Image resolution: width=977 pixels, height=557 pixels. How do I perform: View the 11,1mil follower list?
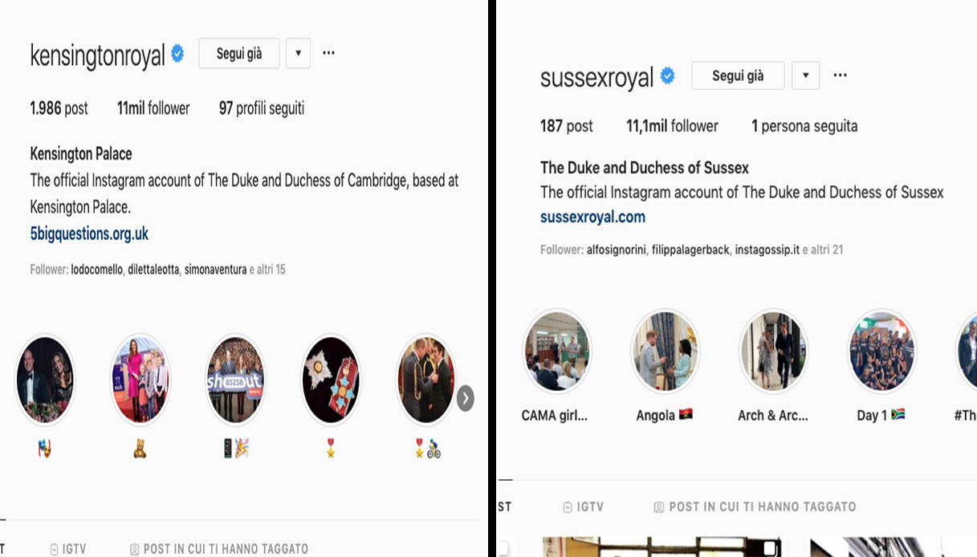click(672, 126)
